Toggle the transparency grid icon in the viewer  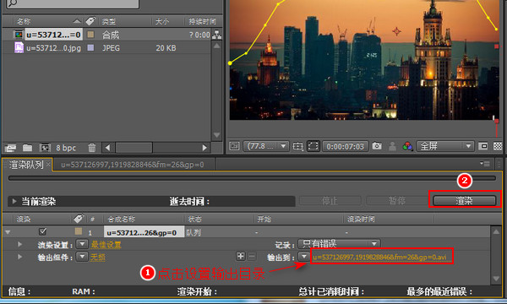point(498,146)
